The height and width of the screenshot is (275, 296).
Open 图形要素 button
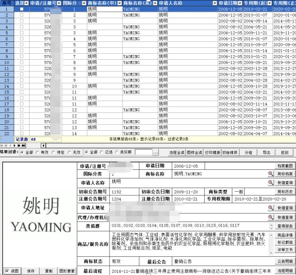67,271
